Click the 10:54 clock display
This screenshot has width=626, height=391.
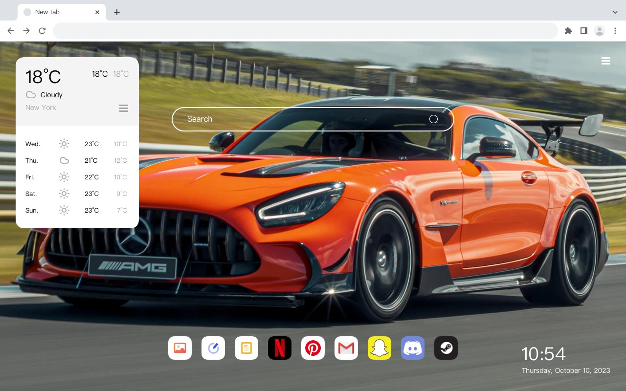(543, 354)
